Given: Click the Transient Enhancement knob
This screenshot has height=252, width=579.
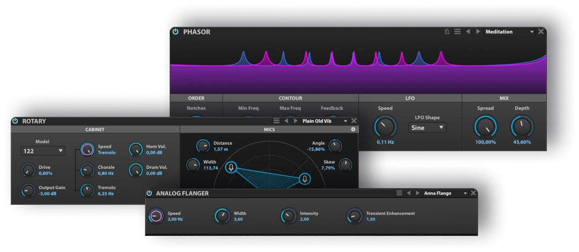Looking at the screenshot, I should (354, 216).
